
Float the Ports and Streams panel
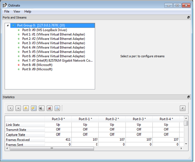188,18
